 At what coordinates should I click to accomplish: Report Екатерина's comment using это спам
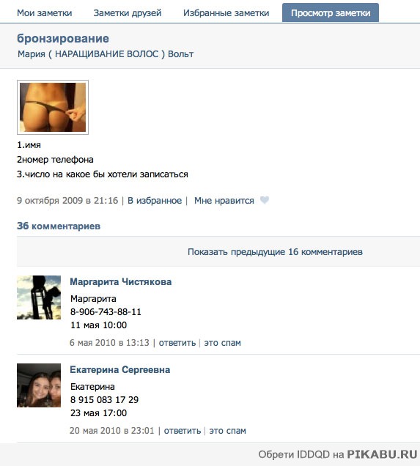228,431
